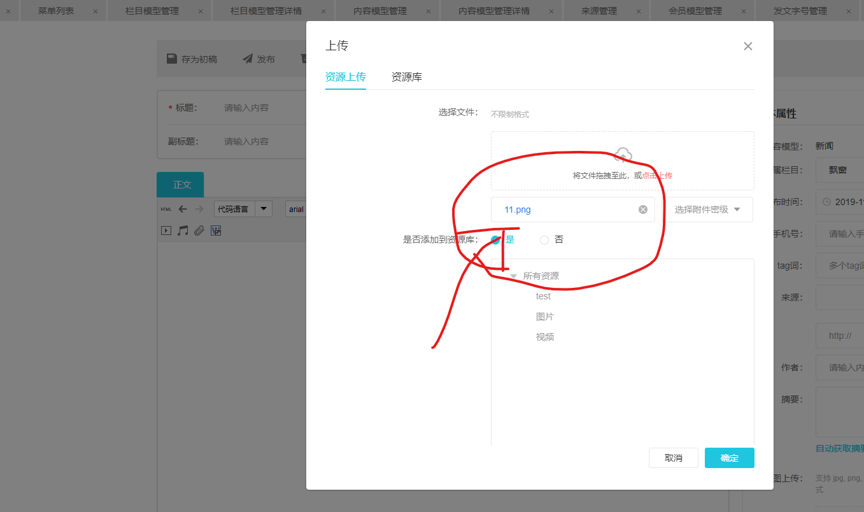Click the cloud upload icon in drop zone

point(623,155)
